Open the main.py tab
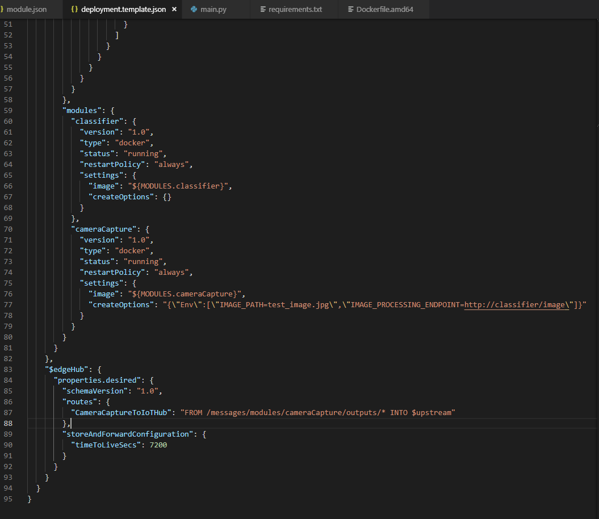This screenshot has width=599, height=519. [213, 10]
